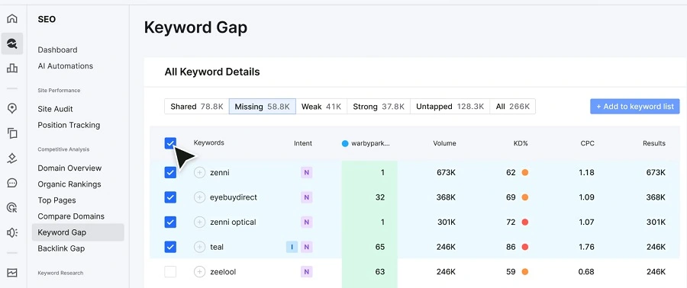Check the zeelool row checkbox

click(170, 272)
